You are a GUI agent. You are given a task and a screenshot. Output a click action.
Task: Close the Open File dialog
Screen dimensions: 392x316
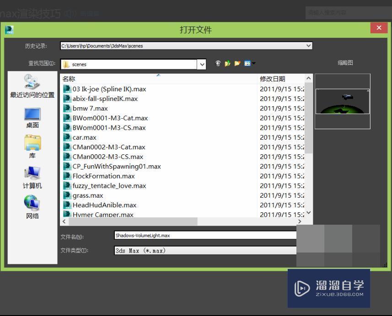click(379, 28)
